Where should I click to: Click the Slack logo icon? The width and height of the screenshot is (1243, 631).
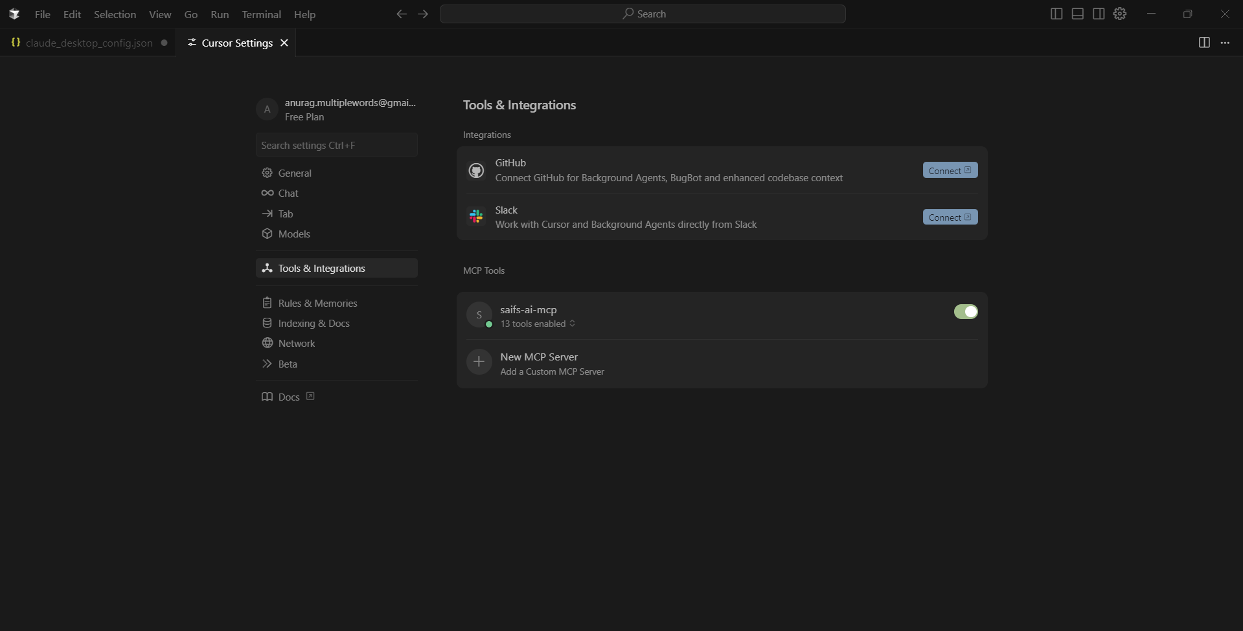(x=476, y=216)
